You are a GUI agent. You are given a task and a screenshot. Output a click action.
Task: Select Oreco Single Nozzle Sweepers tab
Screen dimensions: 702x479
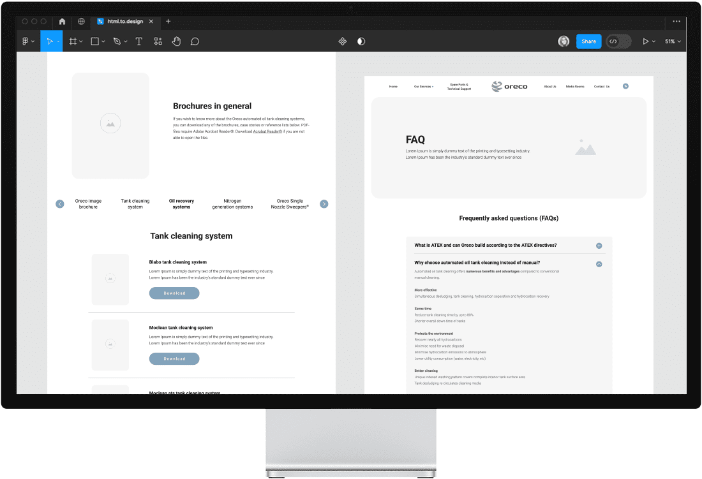[290, 204]
